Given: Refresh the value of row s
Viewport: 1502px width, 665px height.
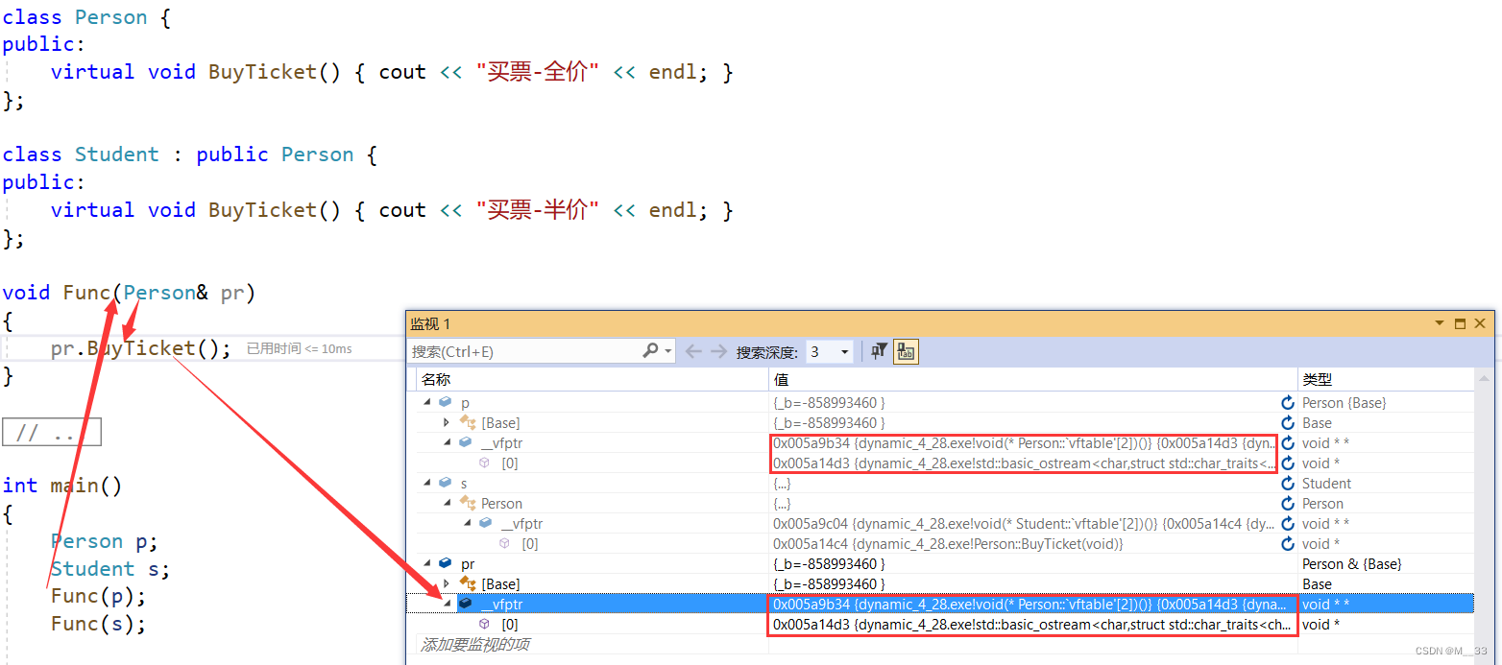Looking at the screenshot, I should coord(1288,483).
